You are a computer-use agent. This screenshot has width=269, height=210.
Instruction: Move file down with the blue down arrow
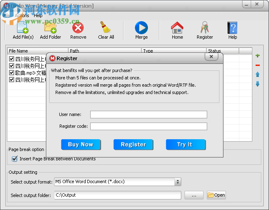(x=258, y=84)
